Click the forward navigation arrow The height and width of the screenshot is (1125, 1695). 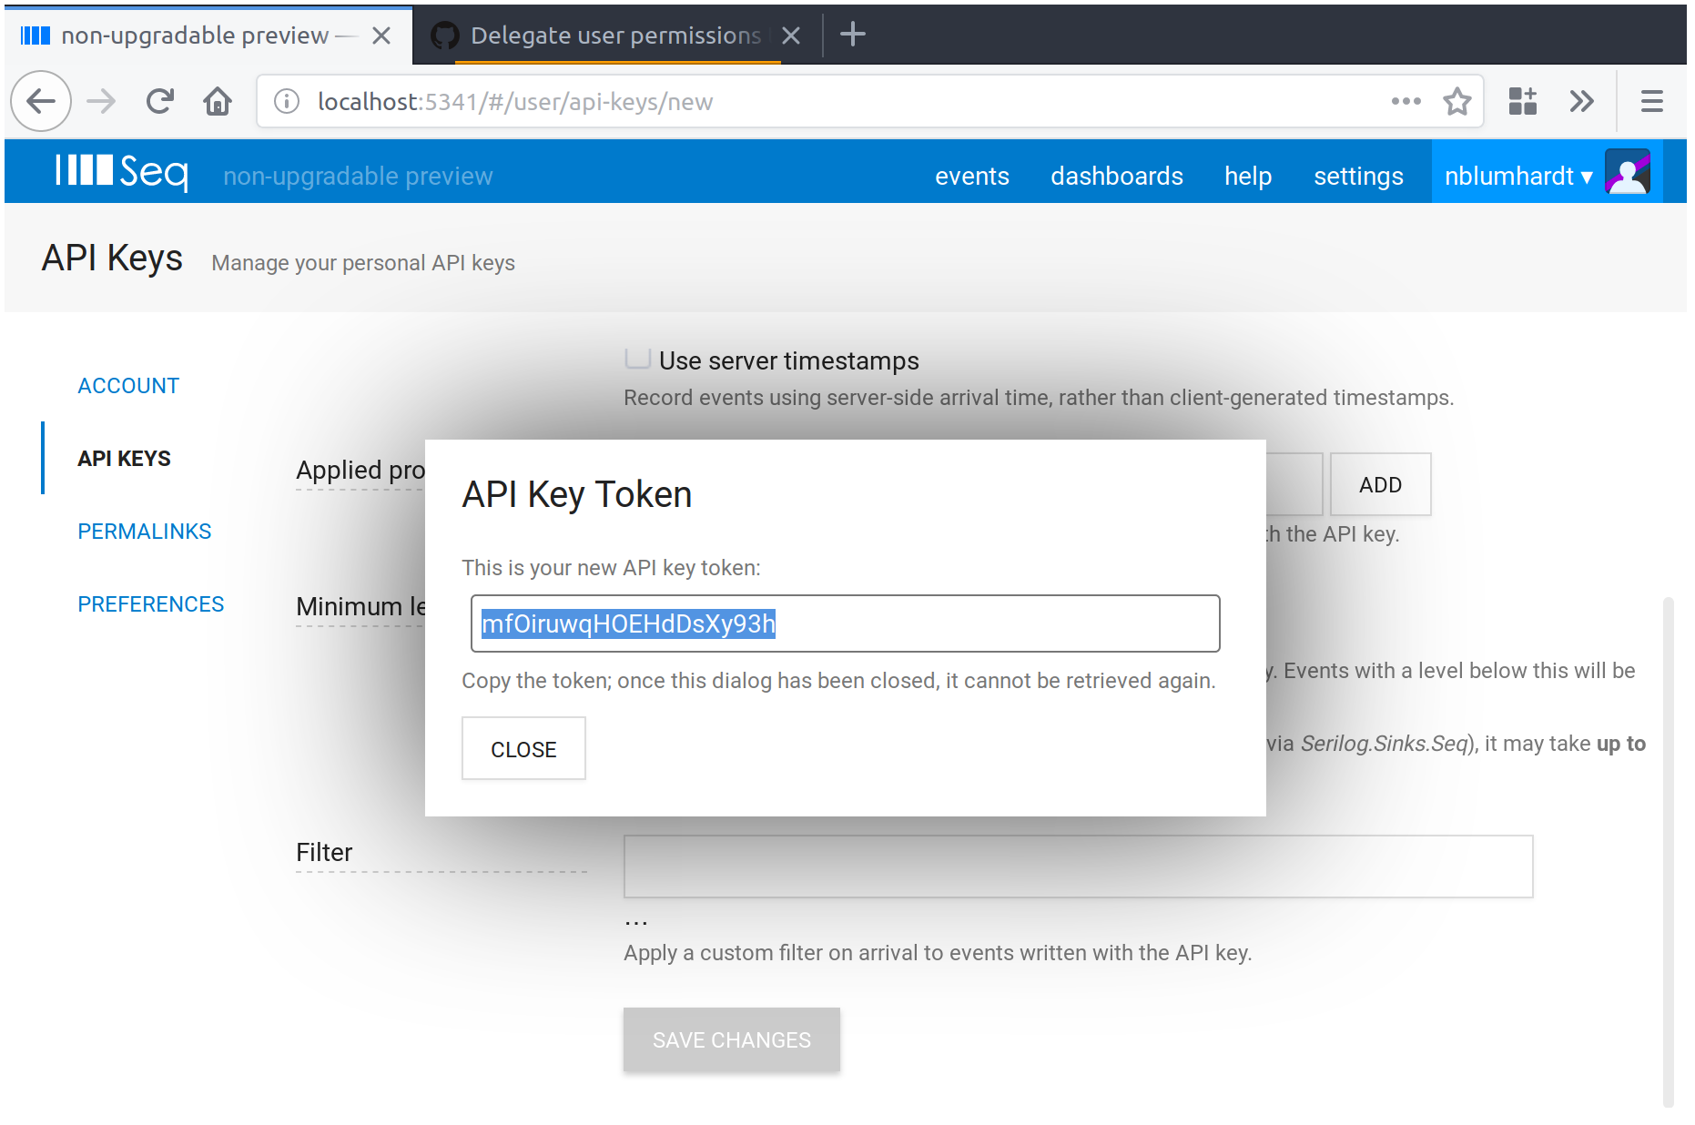101,101
